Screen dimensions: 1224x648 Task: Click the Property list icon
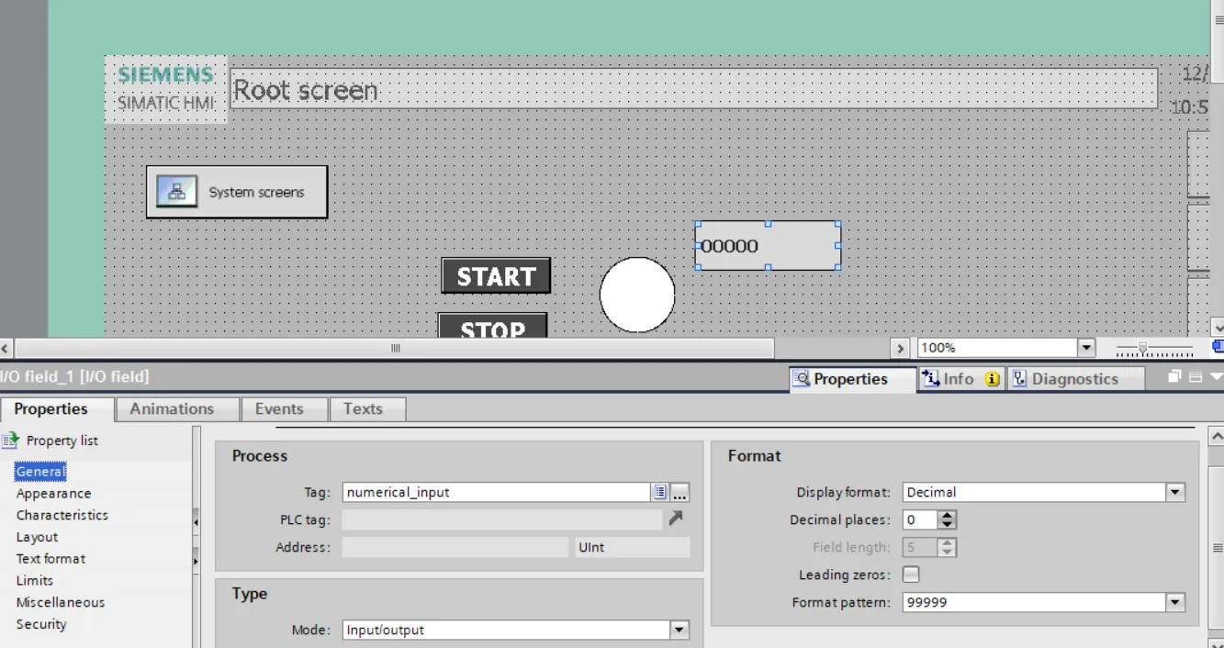click(10, 441)
